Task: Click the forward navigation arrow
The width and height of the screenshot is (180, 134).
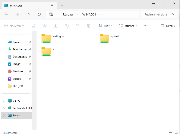Action: pyautogui.click(x=17, y=14)
